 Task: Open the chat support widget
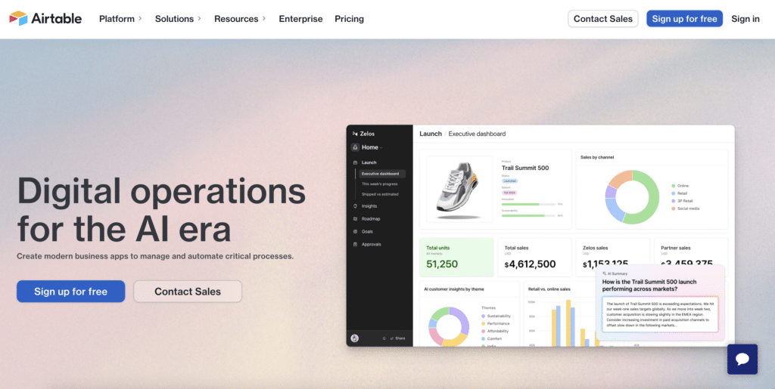click(742, 359)
